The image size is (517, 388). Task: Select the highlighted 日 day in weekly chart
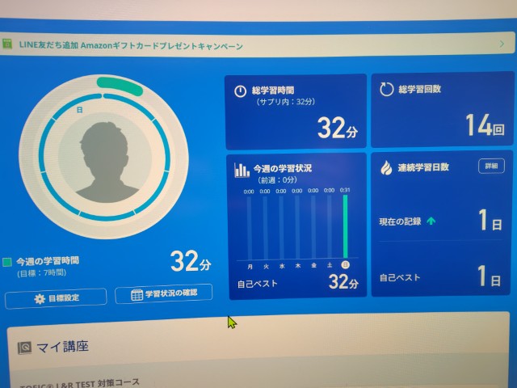pyautogui.click(x=346, y=264)
